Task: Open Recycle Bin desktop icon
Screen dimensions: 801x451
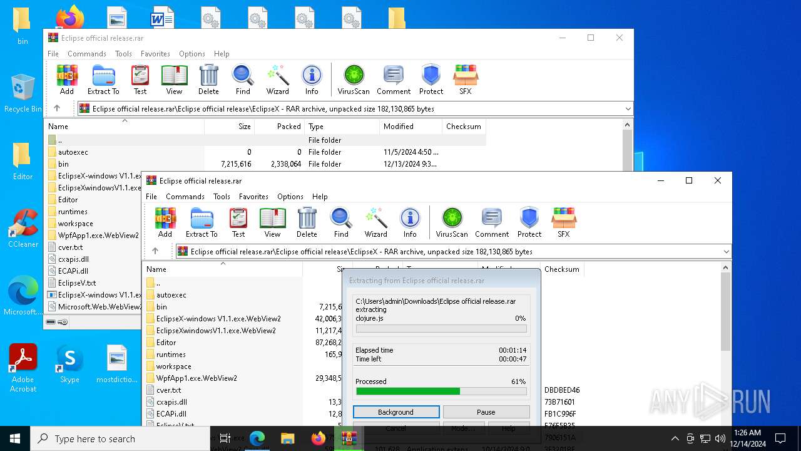Action: [23, 93]
